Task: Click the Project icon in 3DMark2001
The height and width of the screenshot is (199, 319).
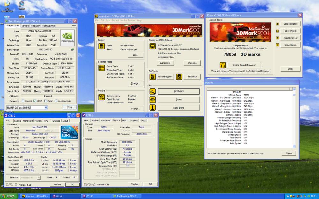Action: (101, 46)
